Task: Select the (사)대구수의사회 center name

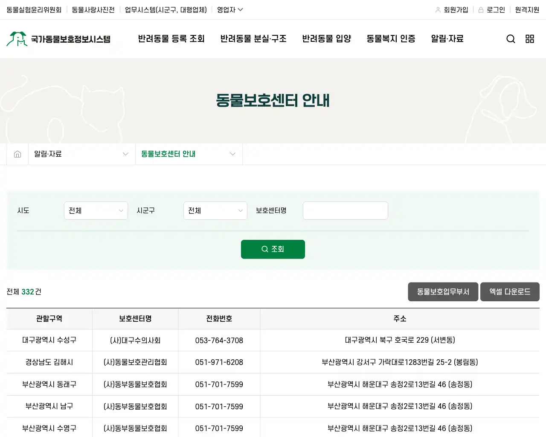Action: [135, 341]
